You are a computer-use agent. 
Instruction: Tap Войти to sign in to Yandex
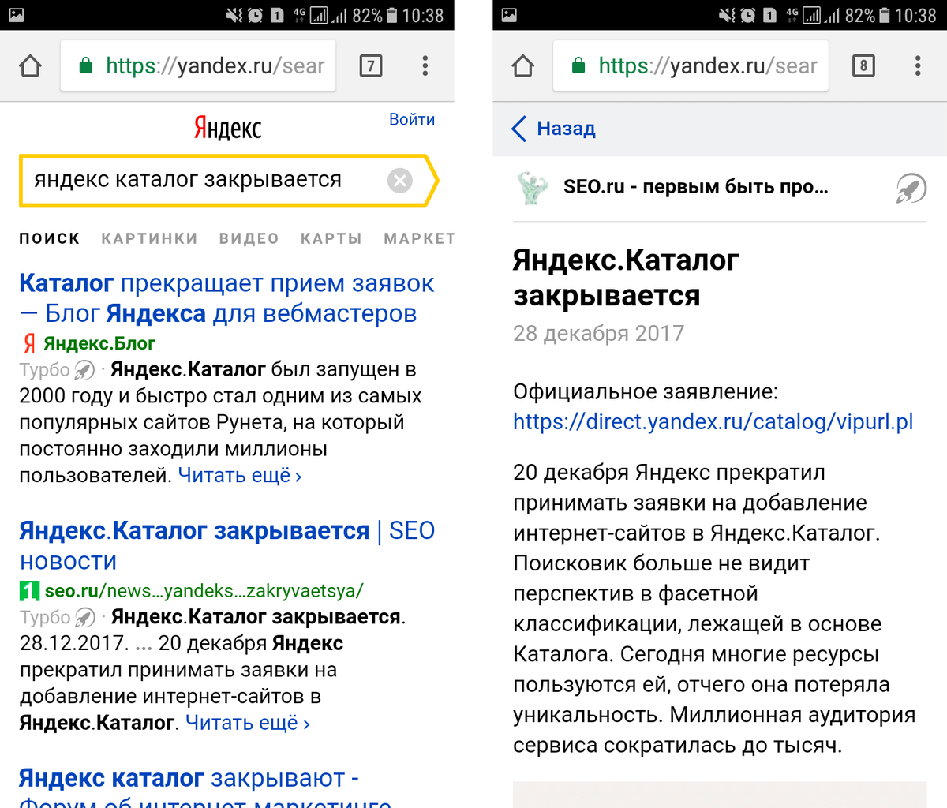412,119
